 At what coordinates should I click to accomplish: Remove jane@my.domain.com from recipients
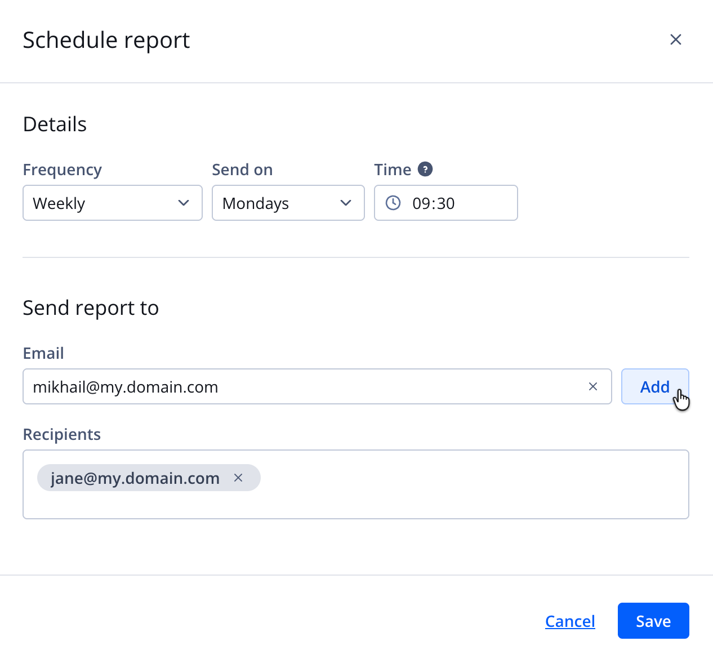click(x=238, y=477)
